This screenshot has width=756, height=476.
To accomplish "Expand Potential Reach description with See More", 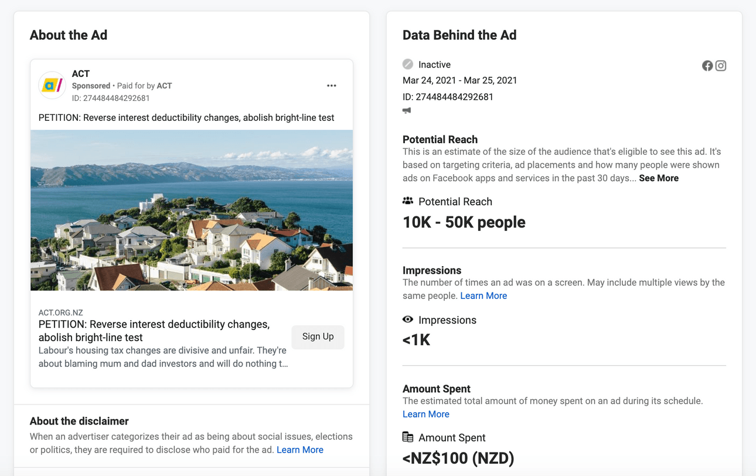I will [658, 178].
